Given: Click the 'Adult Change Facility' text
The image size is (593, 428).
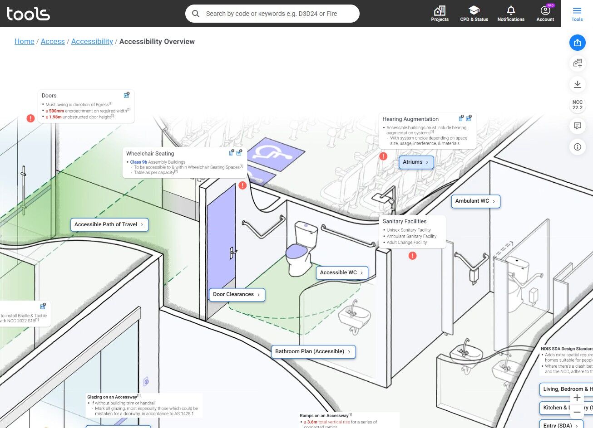Looking at the screenshot, I should coord(407,243).
